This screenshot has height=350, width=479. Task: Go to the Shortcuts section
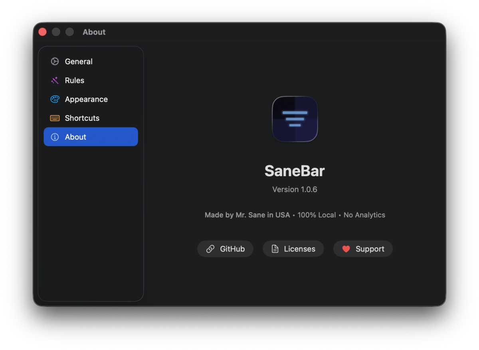pos(91,118)
